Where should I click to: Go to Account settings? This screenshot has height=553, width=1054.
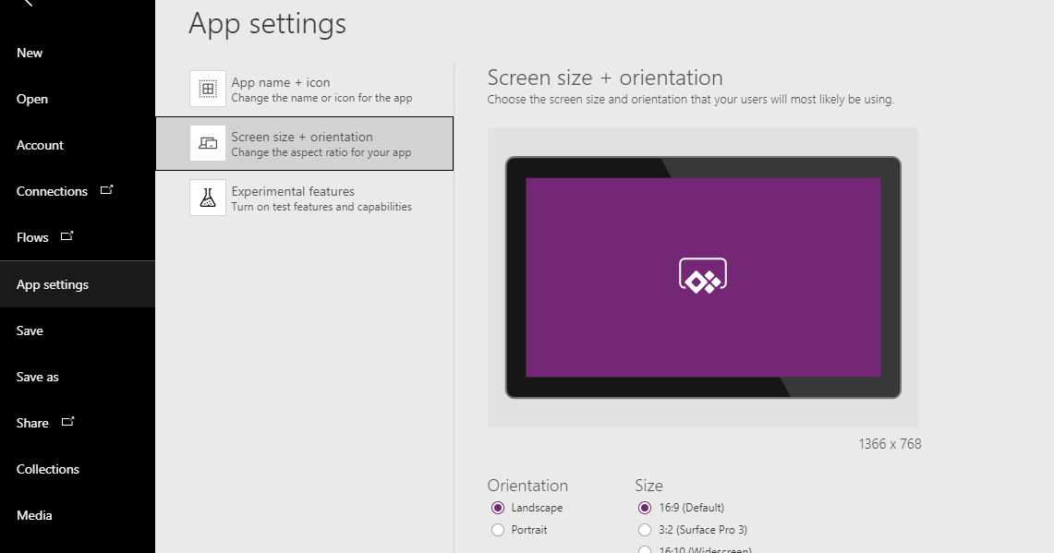(x=40, y=145)
